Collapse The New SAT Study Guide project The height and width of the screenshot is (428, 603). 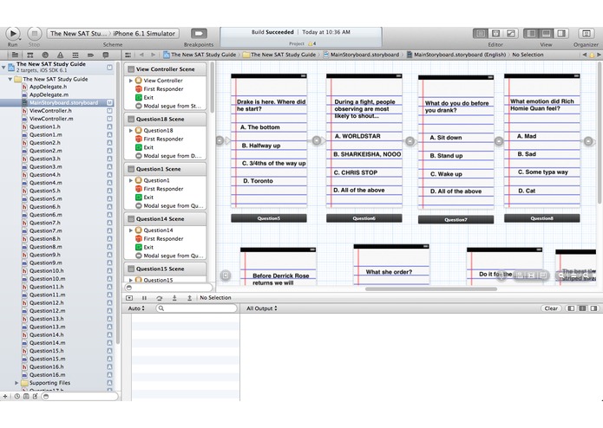(3, 68)
